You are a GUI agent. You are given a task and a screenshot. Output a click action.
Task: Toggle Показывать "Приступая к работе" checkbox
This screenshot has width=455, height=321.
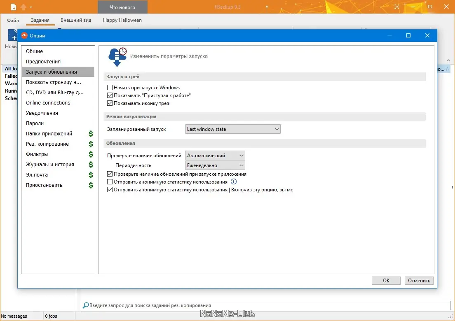coord(110,95)
